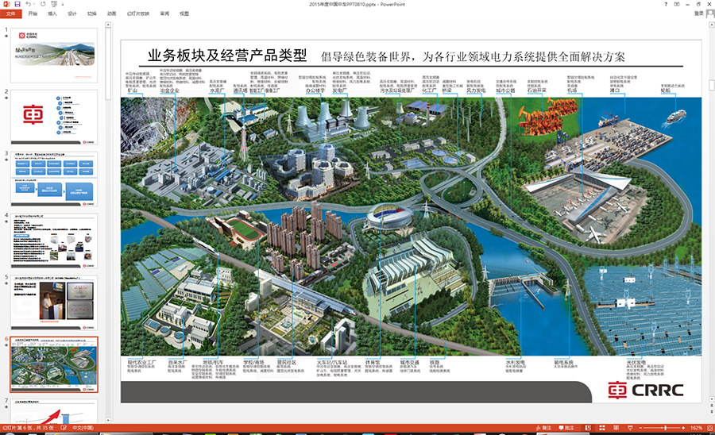Open Ribbon Display Options icon
The width and height of the screenshot is (715, 435).
677,4
